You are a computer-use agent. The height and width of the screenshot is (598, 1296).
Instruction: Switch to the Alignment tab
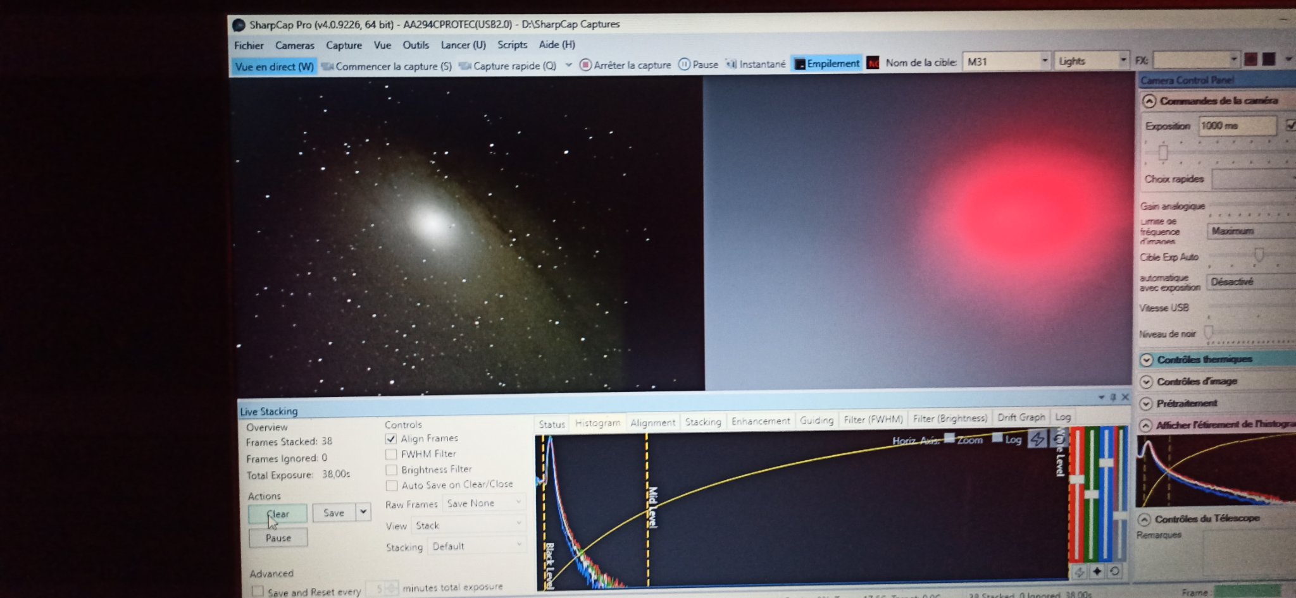tap(653, 422)
